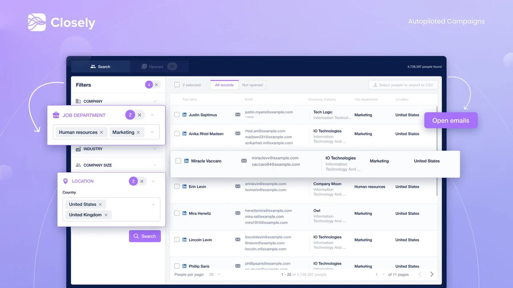Click the Company Size people icon
Screen dimensions: 513x288
(x=78, y=165)
